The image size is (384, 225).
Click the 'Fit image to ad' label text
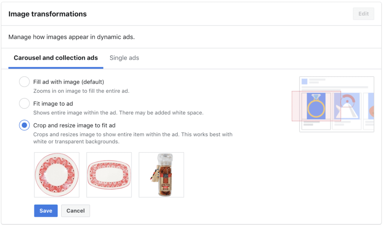pos(53,103)
